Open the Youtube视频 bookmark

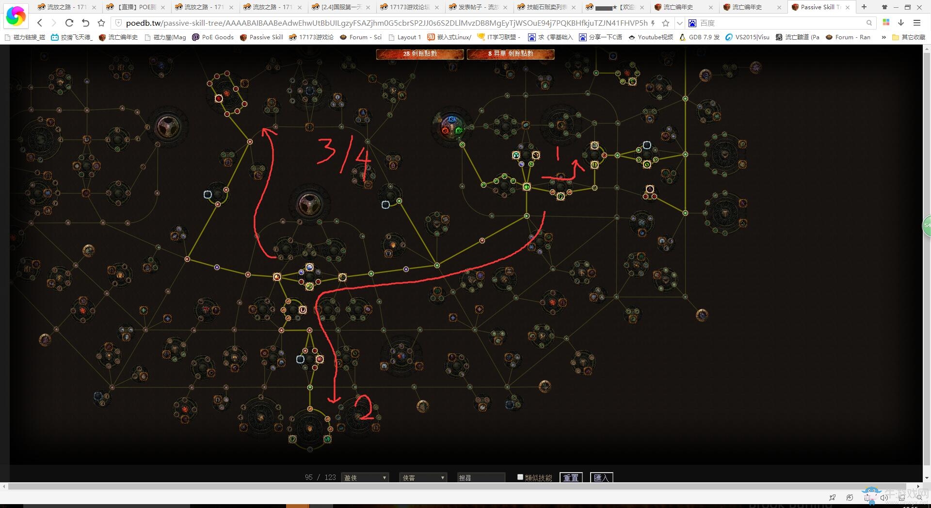coord(651,37)
